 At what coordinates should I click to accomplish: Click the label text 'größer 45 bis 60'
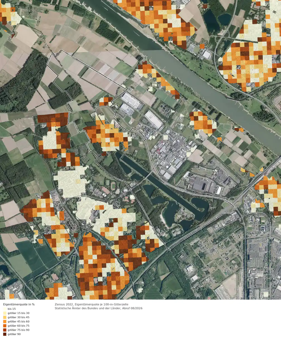[18, 322]
